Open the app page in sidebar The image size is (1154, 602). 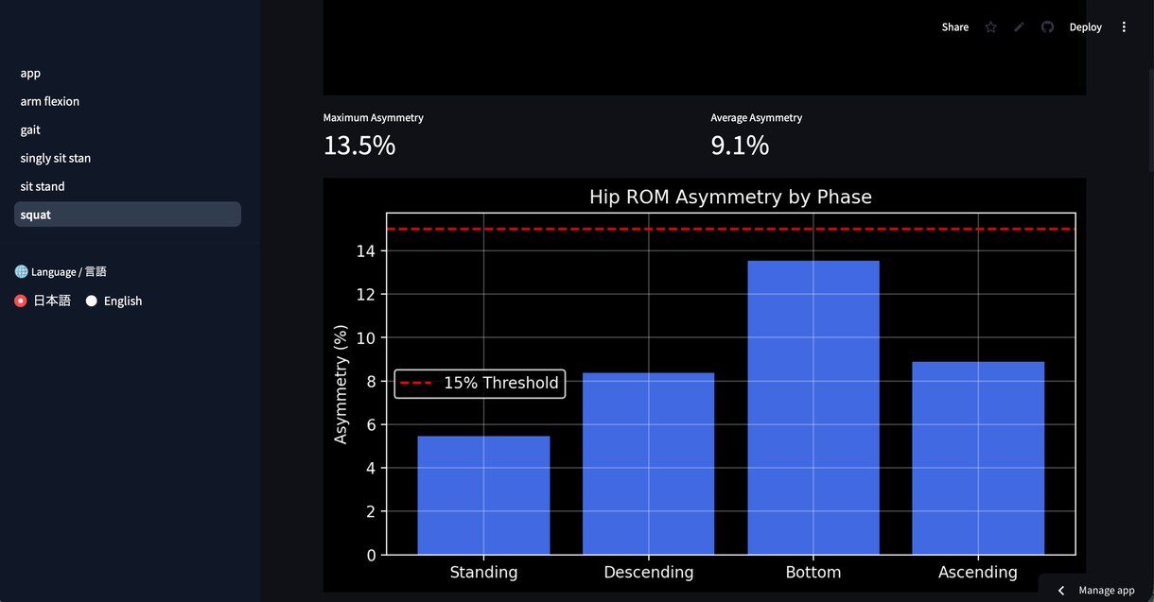(128, 73)
